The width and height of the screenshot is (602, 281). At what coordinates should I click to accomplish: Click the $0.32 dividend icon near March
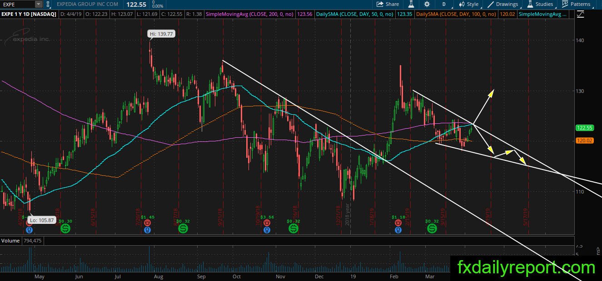pos(432,228)
